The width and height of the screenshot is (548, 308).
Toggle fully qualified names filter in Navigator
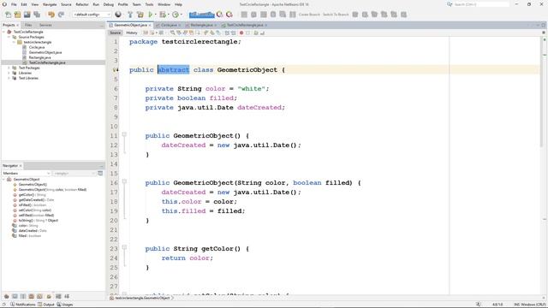[x=49, y=297]
